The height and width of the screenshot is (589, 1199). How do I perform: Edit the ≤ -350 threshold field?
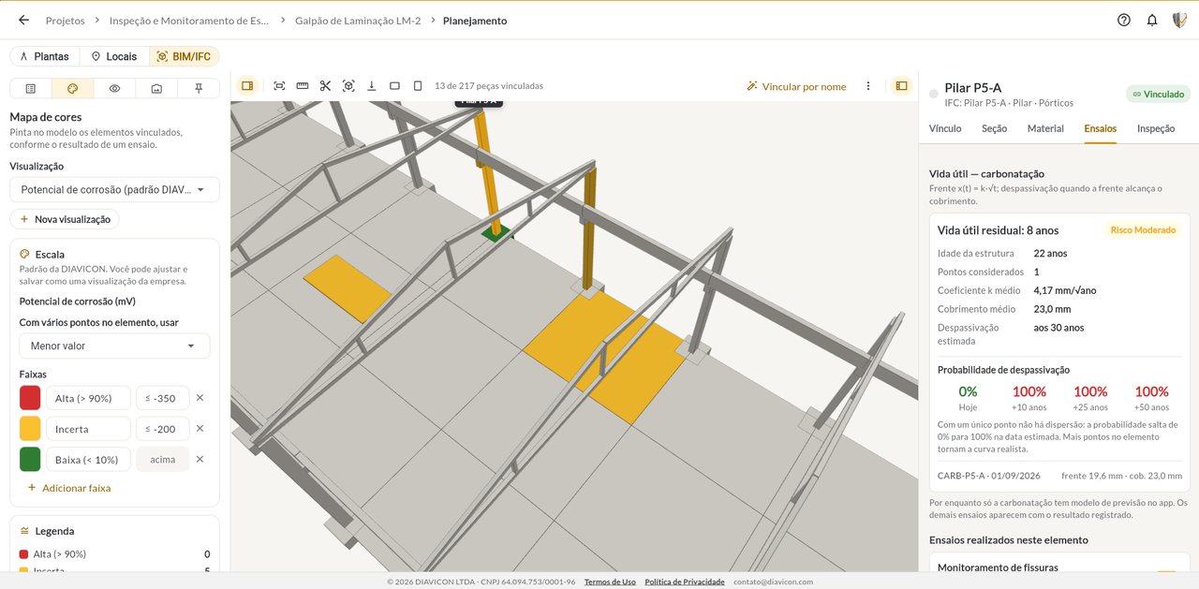pos(163,398)
